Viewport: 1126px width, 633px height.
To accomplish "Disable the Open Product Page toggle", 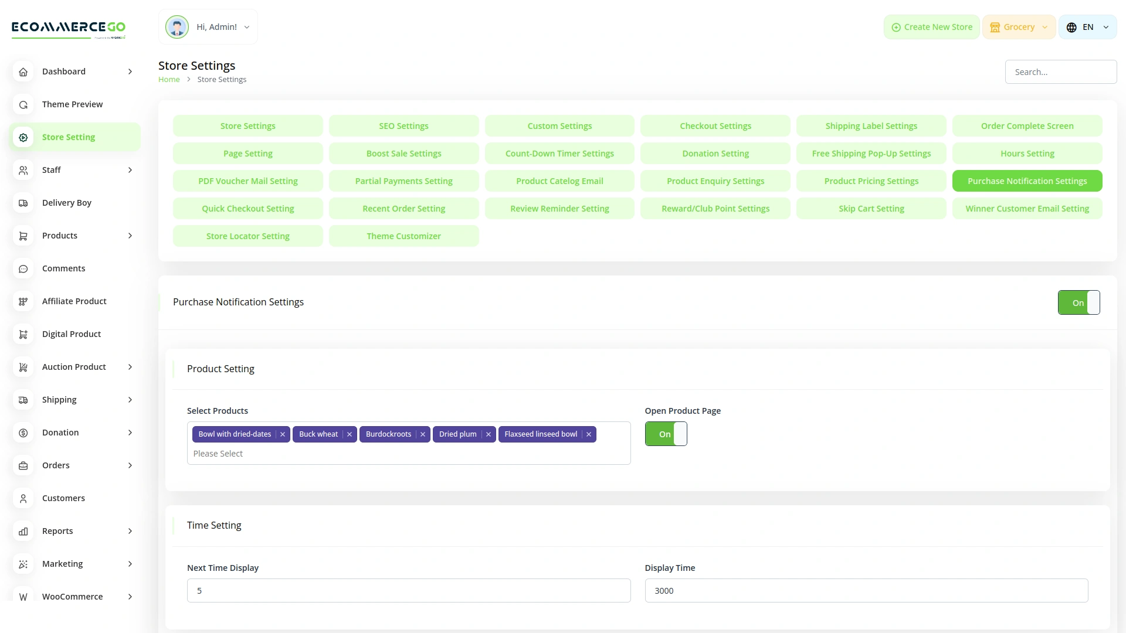I will (x=666, y=434).
